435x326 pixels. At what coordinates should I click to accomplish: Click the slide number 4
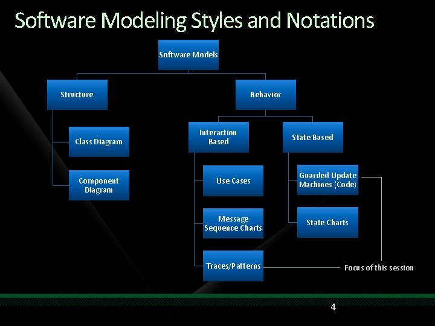point(333,307)
